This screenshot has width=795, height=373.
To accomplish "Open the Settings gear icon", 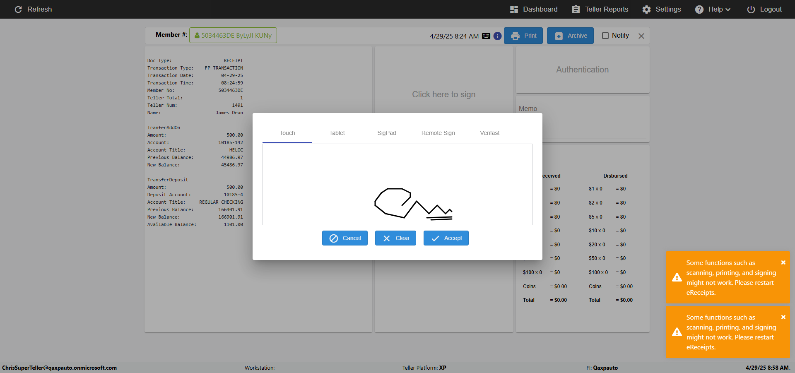I will [646, 9].
